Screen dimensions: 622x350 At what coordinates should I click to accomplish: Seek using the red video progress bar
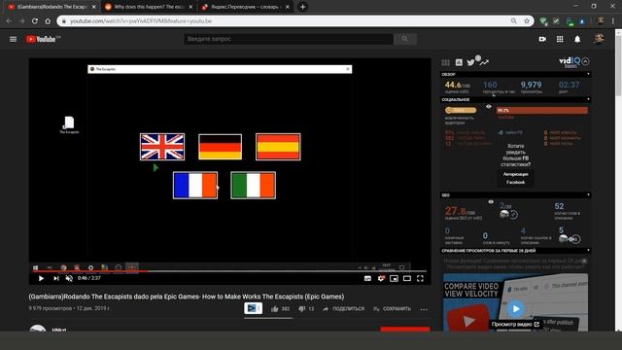(x=229, y=271)
